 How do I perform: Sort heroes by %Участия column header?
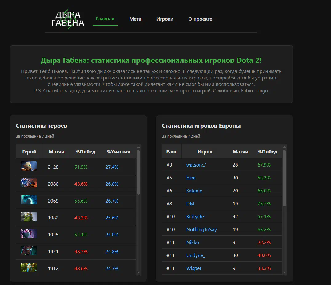[118, 151]
